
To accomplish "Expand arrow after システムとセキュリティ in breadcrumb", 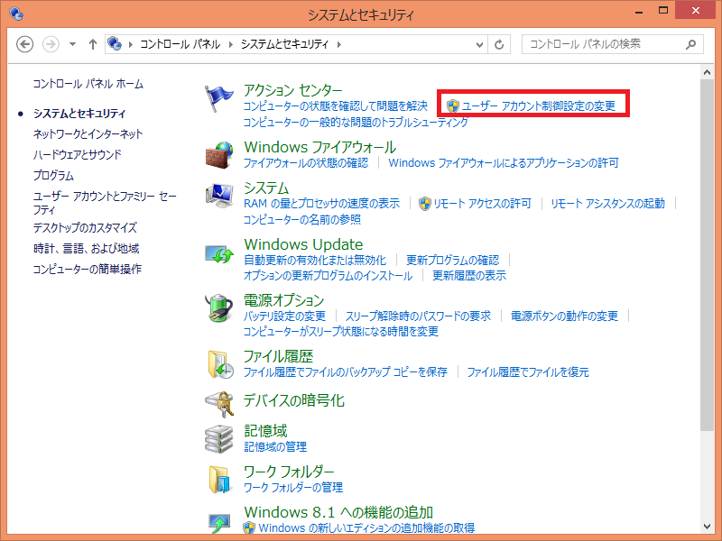I will pyautogui.click(x=339, y=44).
